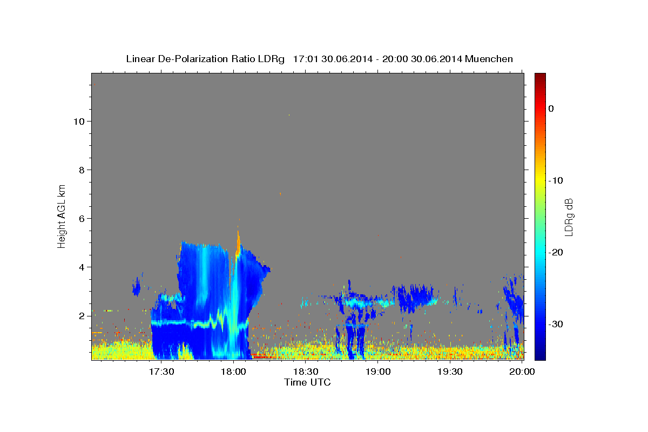
Task: Click the height axis label '10'
Action: pyautogui.click(x=78, y=122)
